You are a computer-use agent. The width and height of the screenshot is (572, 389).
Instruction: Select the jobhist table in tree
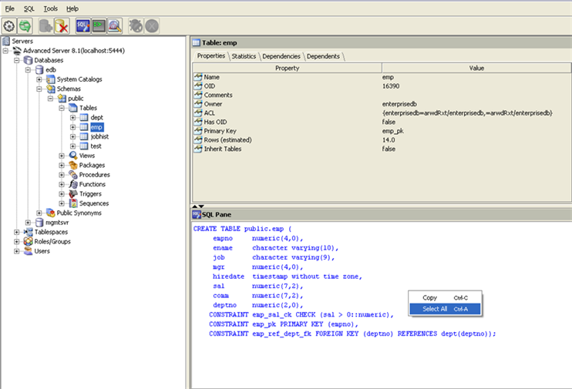coord(99,136)
